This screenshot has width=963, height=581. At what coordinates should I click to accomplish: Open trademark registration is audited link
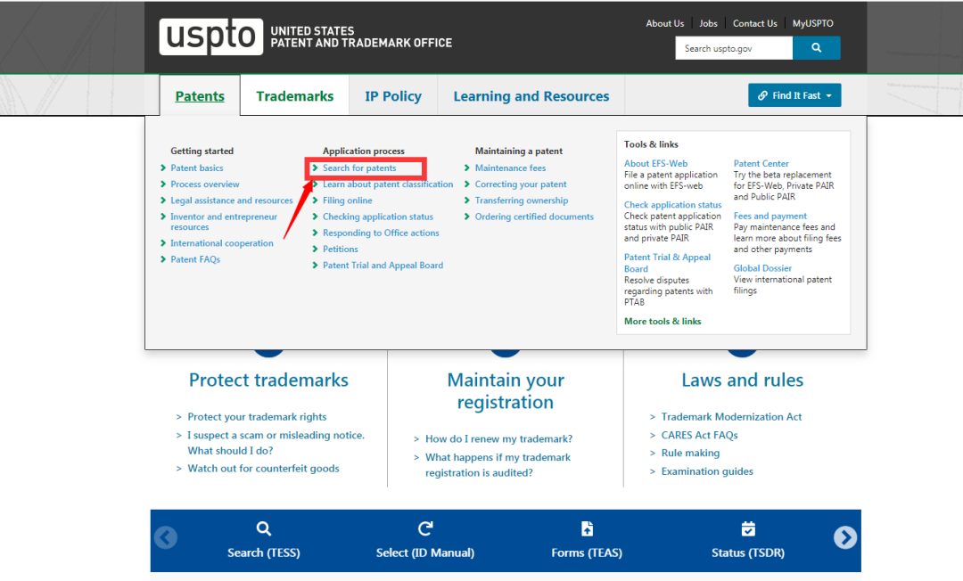[498, 465]
